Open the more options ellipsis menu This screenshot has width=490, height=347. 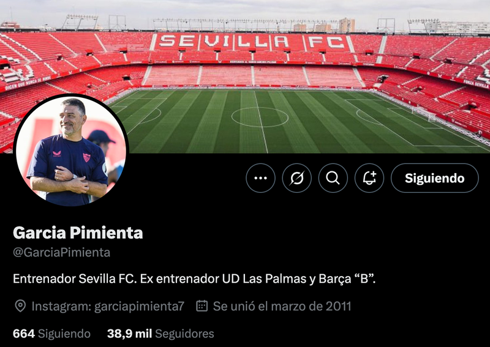coord(260,178)
